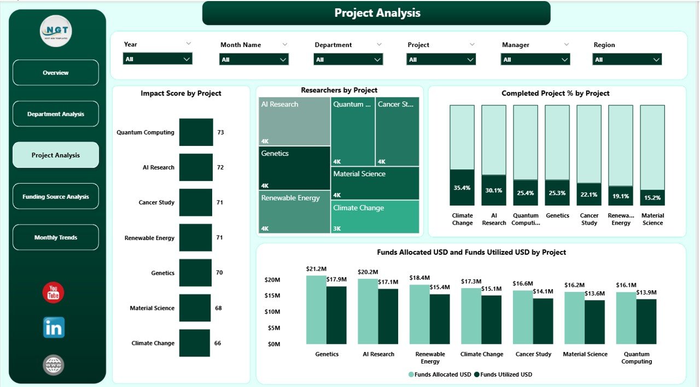The width and height of the screenshot is (700, 387).
Task: Open the Month Name filter dropdown
Action: coord(254,58)
